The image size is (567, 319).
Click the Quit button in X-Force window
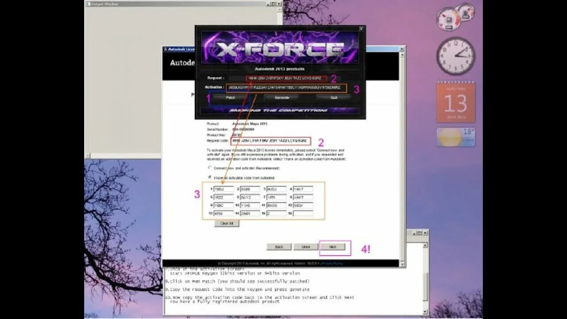(334, 97)
